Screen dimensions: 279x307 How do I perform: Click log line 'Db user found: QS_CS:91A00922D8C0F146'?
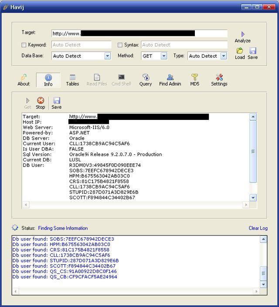tap(65, 271)
